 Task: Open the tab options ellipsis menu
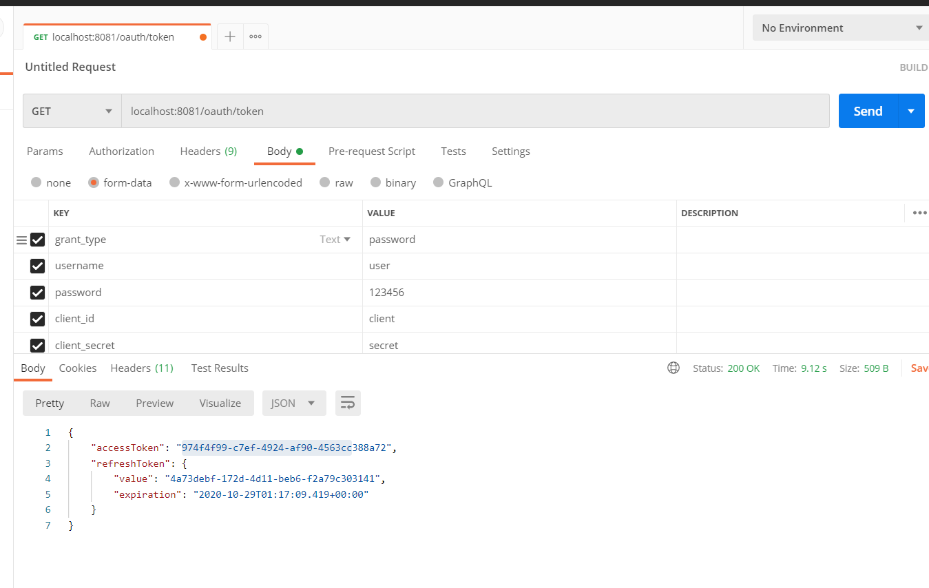pos(255,36)
